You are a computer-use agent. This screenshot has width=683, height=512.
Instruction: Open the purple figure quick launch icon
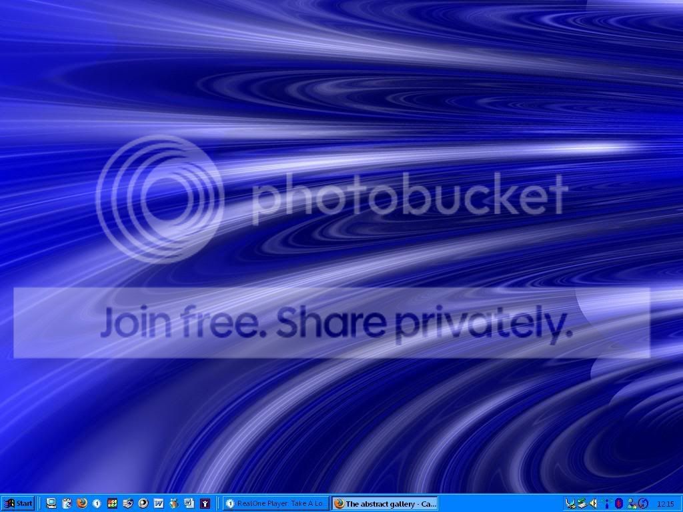pos(205,504)
